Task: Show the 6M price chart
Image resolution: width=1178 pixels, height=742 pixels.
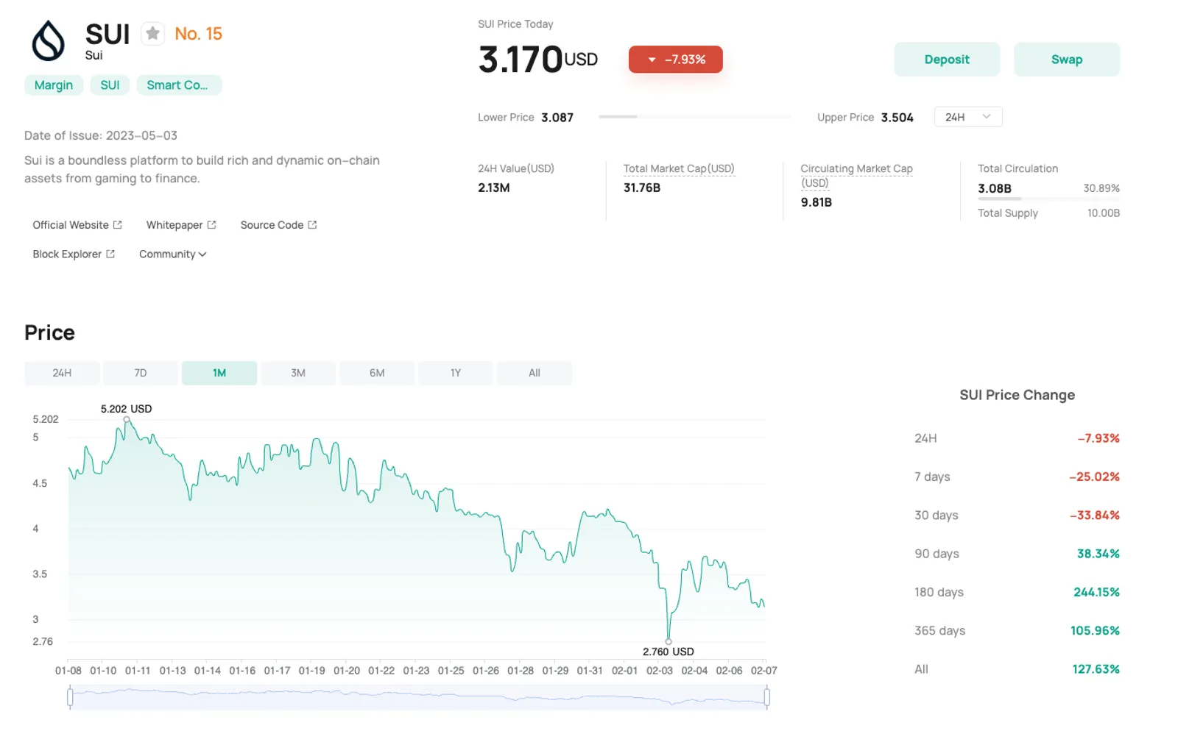Action: click(377, 373)
